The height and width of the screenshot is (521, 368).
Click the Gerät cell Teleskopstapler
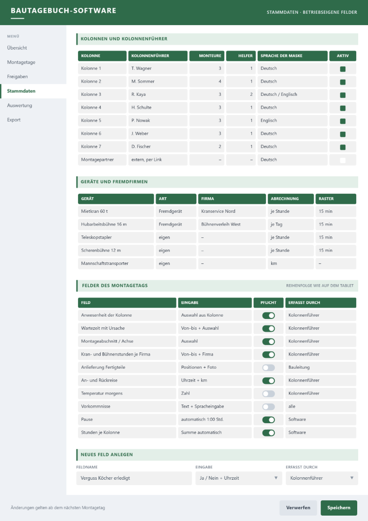click(x=116, y=237)
